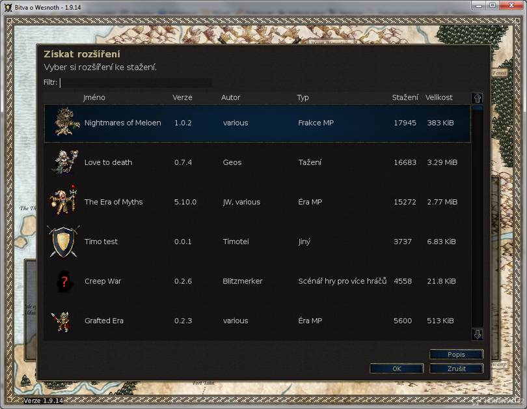This screenshot has height=409, width=527.
Task: Click author JW, various in Era of Myths row
Action: coord(241,202)
